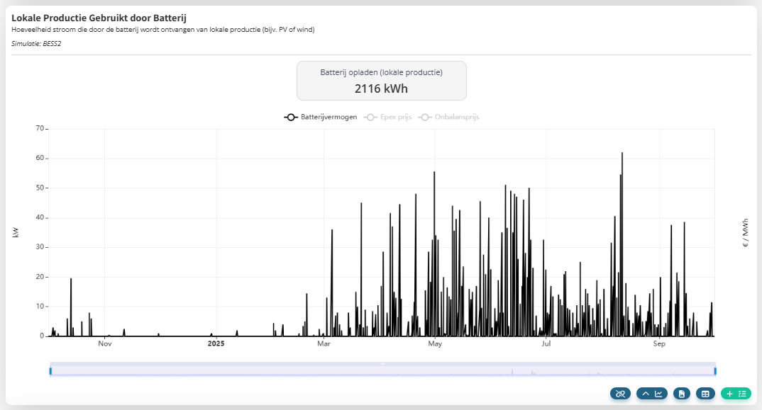This screenshot has height=410, width=762.
Task: Click the Lokale Productie Gebruikt door Batterij title
Action: coord(99,18)
